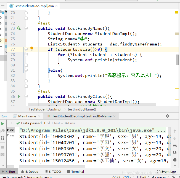Open the 6: TODO tool window tab
The image size is (180, 178).
click(53, 172)
